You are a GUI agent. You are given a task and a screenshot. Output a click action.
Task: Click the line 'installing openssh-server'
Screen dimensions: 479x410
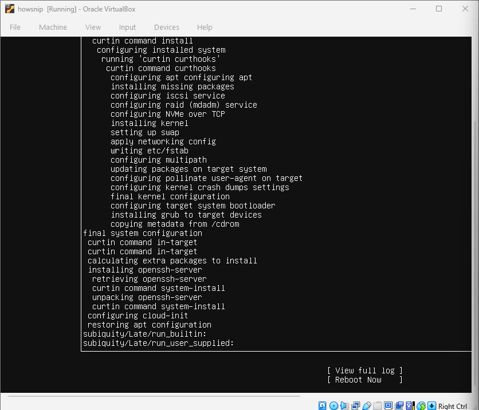[145, 270]
